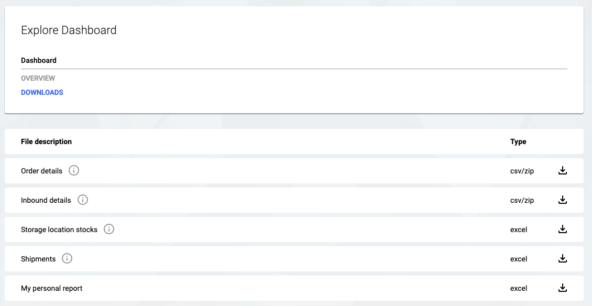
Task: Click the Dashboard section label
Action: pos(39,60)
